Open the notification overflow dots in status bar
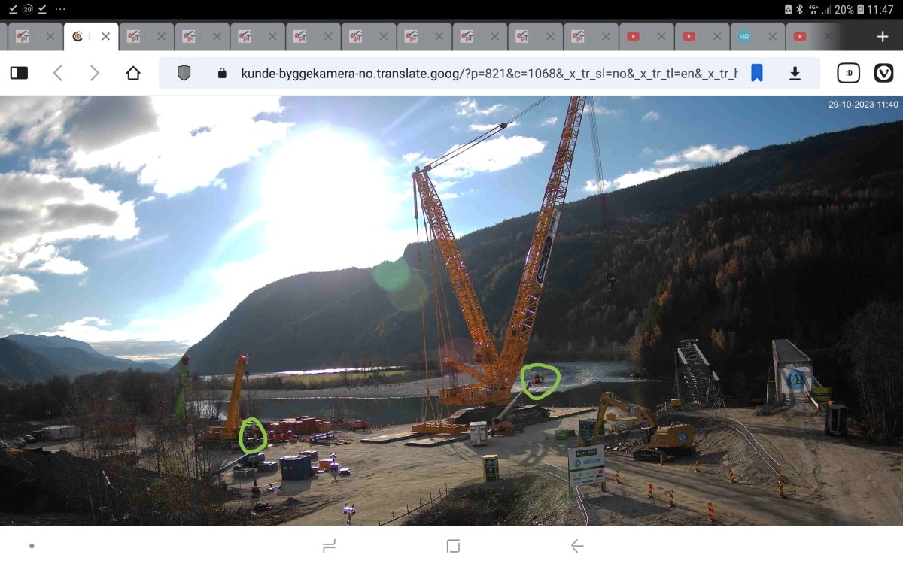Viewport: 903px width, 564px height. tap(60, 9)
